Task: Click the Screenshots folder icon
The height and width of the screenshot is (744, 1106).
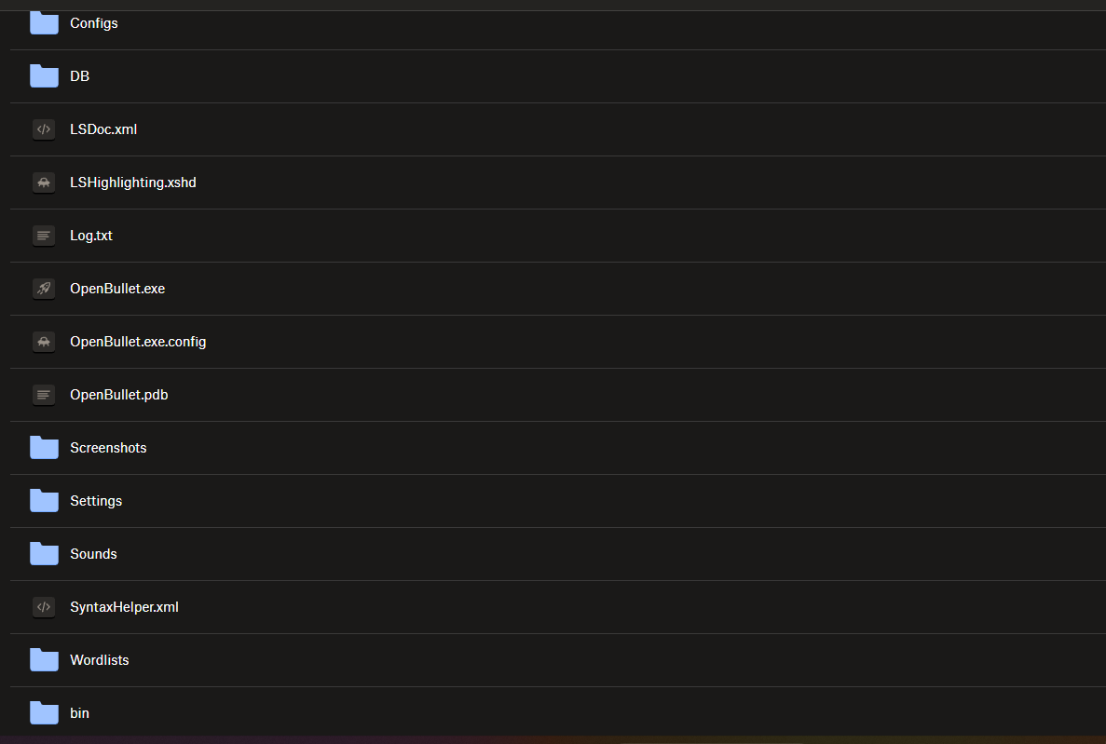Action: tap(44, 448)
